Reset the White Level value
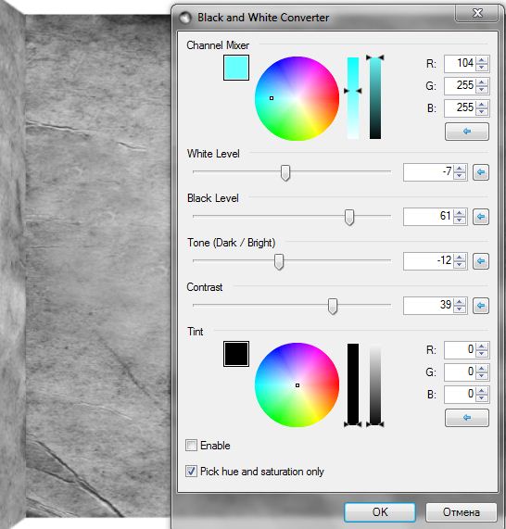The width and height of the screenshot is (506, 529). 481,172
